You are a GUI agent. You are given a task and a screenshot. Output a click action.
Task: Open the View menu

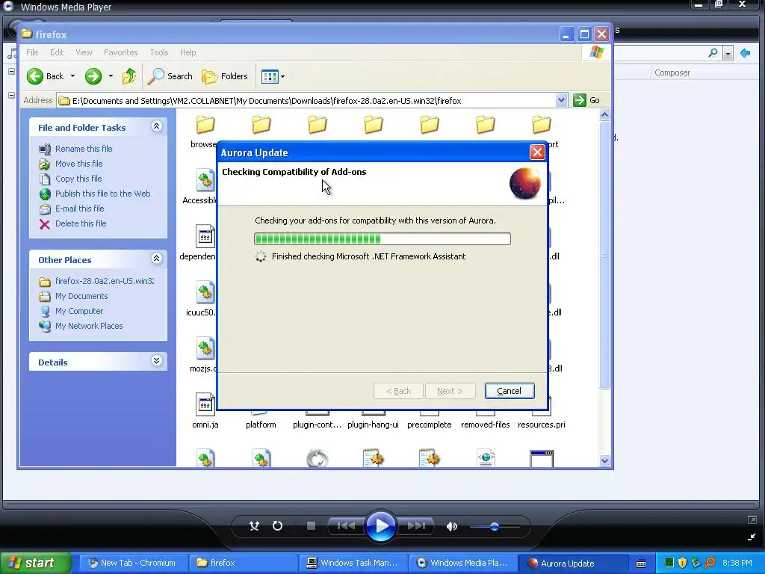coord(84,52)
